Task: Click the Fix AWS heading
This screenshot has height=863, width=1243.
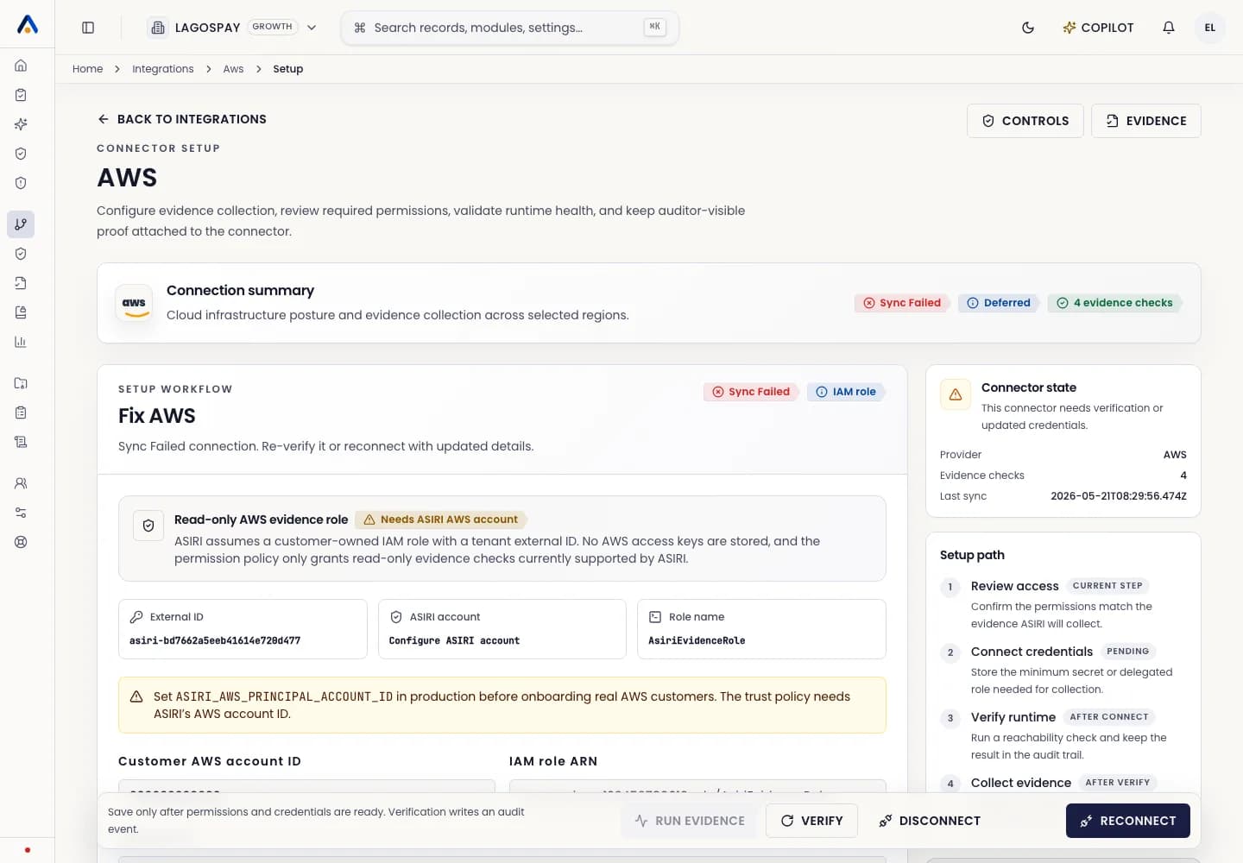Action: (x=157, y=416)
